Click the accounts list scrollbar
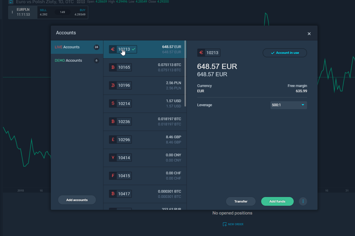 point(185,73)
